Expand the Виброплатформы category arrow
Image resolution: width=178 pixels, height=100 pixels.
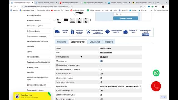50,31
